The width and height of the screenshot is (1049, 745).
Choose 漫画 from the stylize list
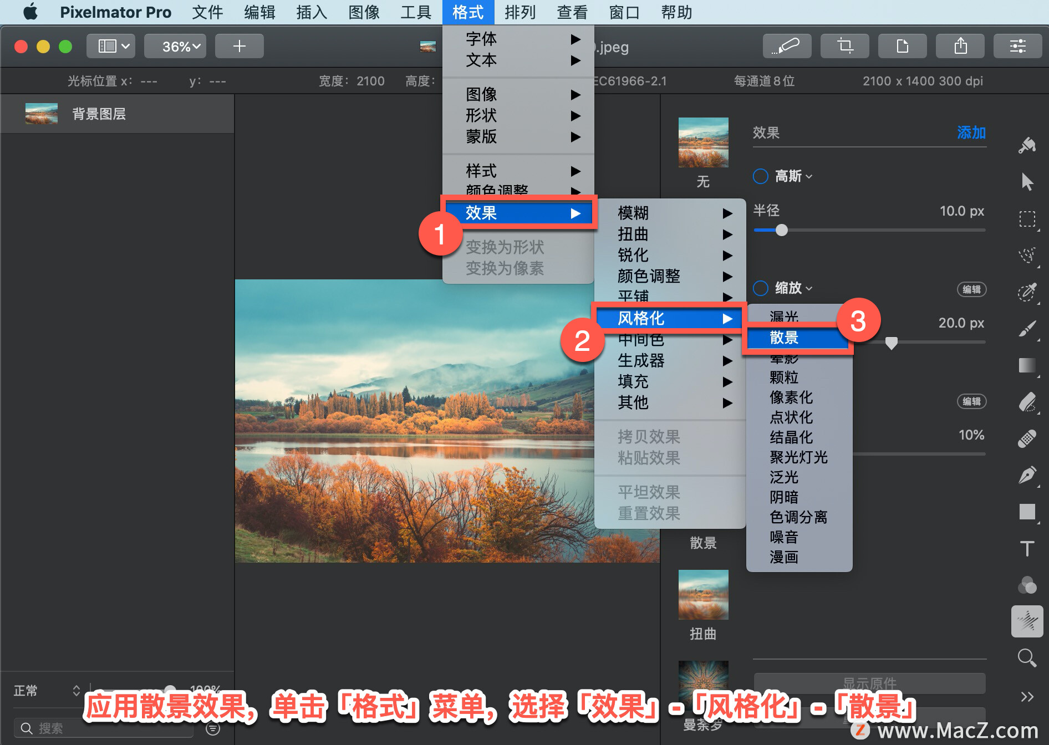click(x=799, y=557)
